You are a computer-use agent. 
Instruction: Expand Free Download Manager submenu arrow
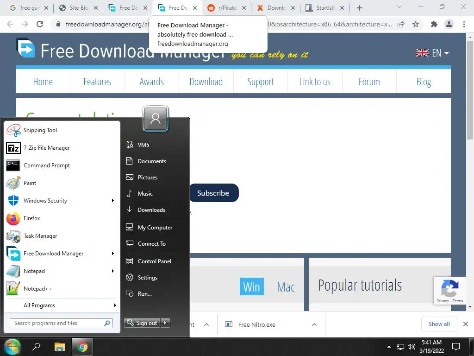coord(113,254)
